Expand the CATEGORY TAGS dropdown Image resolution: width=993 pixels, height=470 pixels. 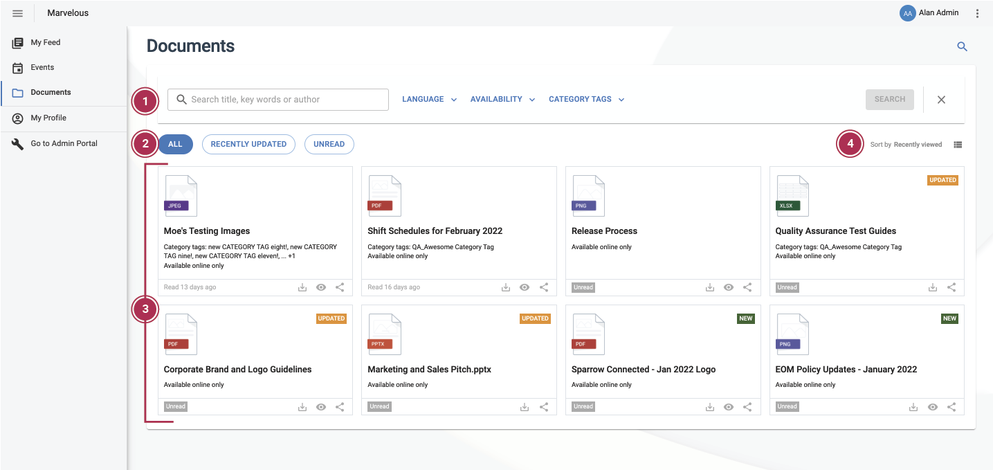point(587,100)
